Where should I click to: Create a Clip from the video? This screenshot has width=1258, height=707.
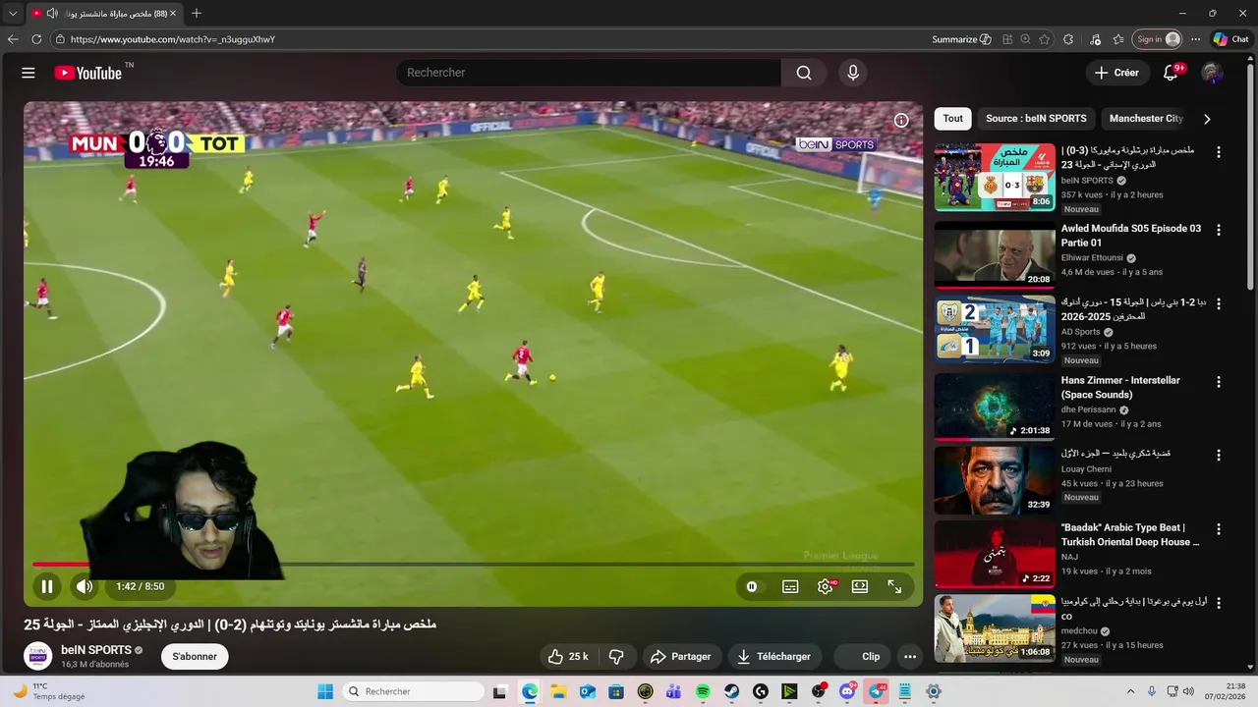coord(862,656)
